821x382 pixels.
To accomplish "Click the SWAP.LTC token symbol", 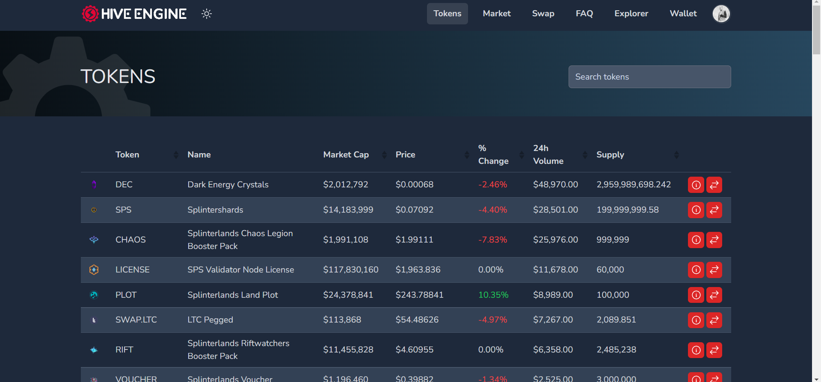I will tap(136, 320).
